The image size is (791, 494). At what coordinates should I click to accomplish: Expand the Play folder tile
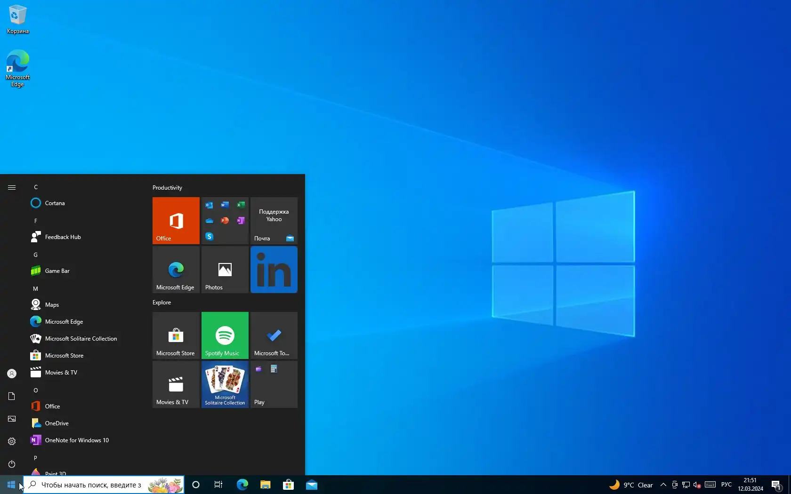tap(274, 384)
